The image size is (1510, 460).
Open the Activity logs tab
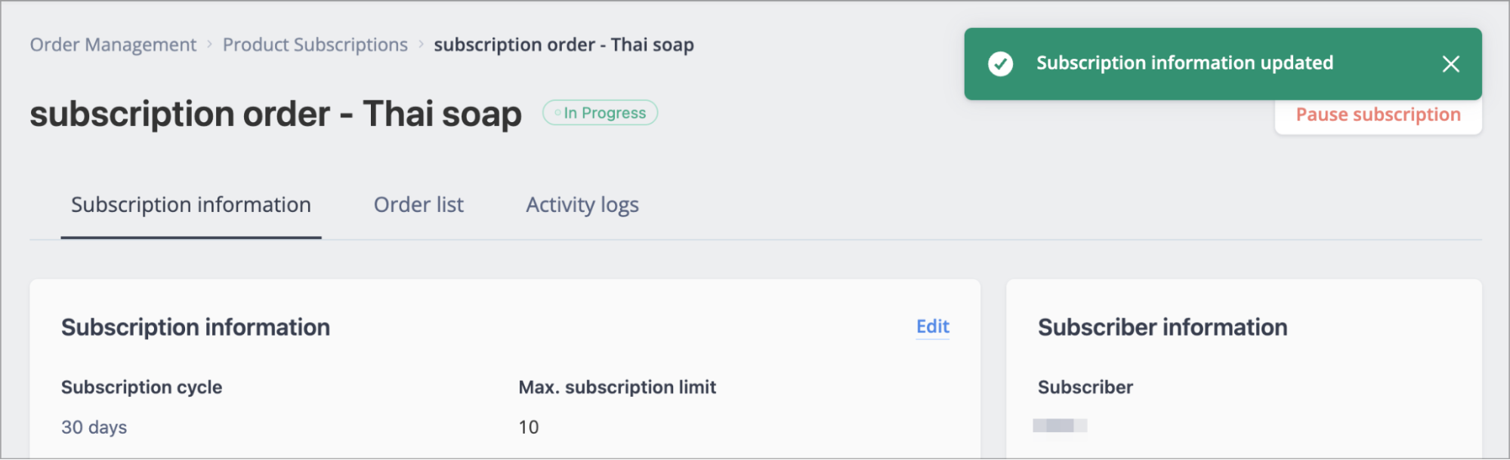[x=582, y=205]
